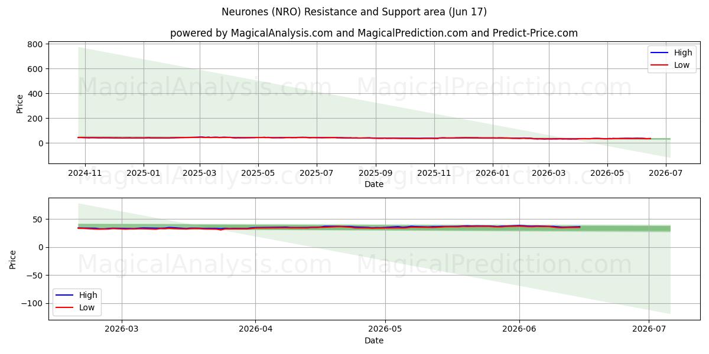Screen dimensions: 709x354
Task: Click the 'Date' axis label under top chart
Action: (374, 184)
